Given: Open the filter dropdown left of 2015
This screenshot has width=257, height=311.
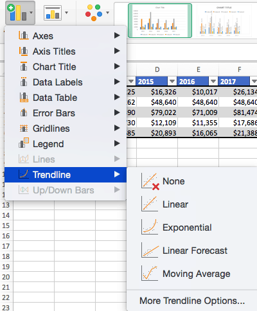Looking at the screenshot, I should (x=131, y=82).
